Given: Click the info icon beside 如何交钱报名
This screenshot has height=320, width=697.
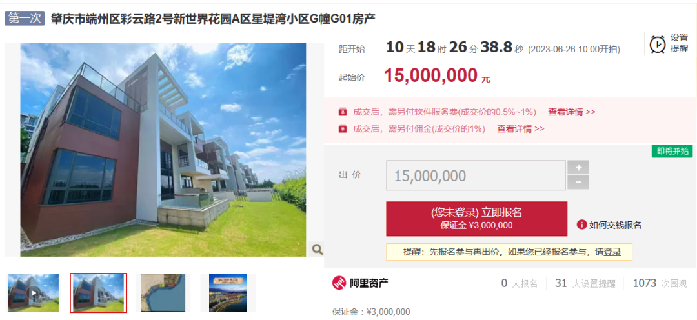Looking at the screenshot, I should (x=581, y=225).
